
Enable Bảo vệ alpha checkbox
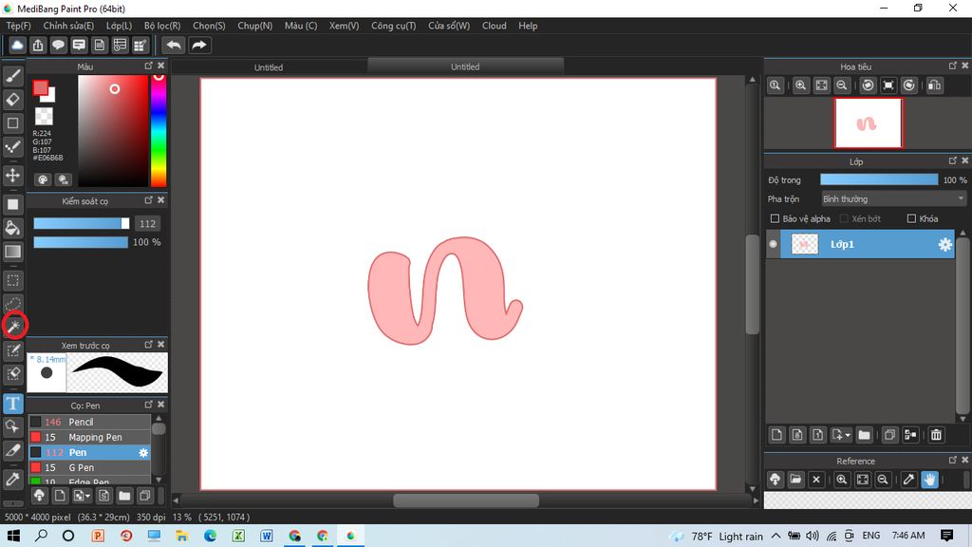click(775, 218)
